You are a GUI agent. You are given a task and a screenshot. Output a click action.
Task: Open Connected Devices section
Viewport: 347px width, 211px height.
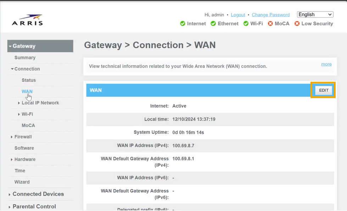coord(38,194)
